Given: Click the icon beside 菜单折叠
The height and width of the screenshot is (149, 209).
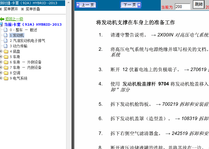Looking at the screenshot, I should tap(22, 9).
